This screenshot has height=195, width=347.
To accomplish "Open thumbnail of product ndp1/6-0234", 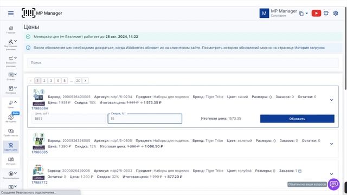I will coord(38,97).
